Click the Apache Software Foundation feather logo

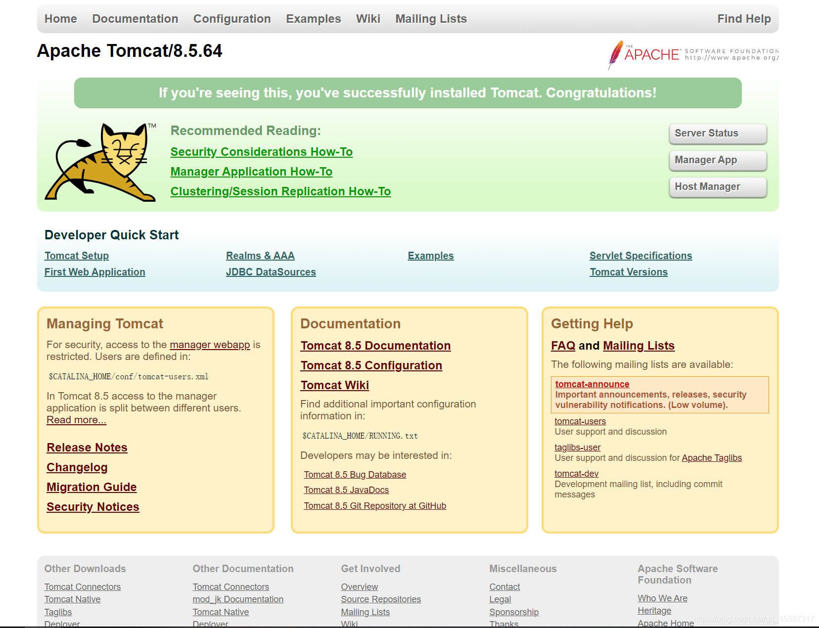point(693,54)
